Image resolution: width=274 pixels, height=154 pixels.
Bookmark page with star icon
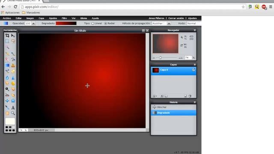pyautogui.click(x=243, y=7)
